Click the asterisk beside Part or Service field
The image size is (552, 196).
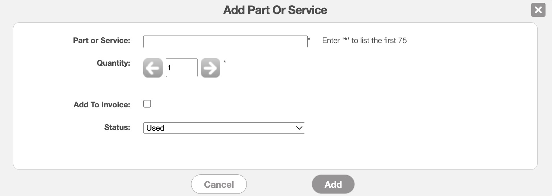tap(309, 39)
